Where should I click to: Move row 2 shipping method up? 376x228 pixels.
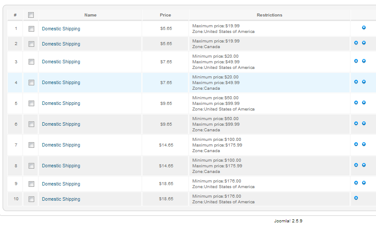click(356, 43)
